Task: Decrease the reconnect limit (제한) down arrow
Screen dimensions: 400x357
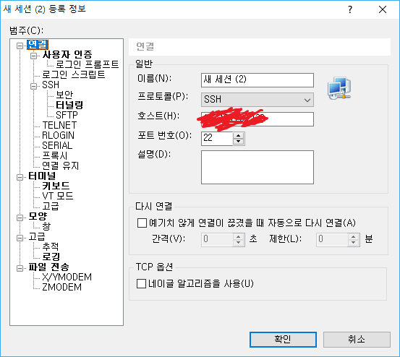Action: click(x=354, y=243)
